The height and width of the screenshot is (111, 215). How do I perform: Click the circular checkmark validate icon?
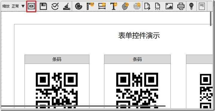[x=55, y=6]
